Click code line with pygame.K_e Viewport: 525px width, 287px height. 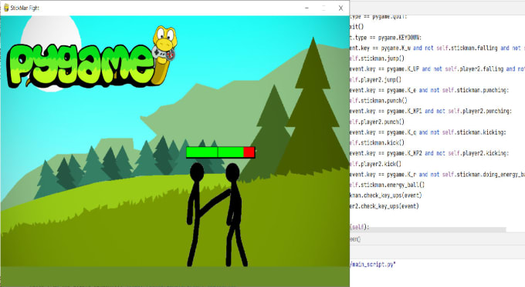click(429, 90)
